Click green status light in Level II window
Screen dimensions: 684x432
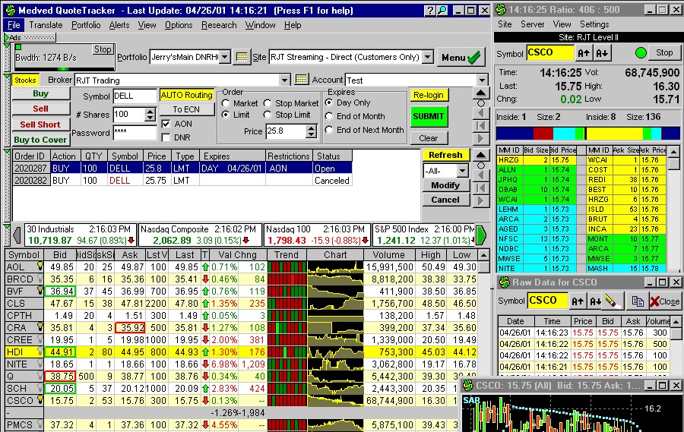(x=641, y=53)
